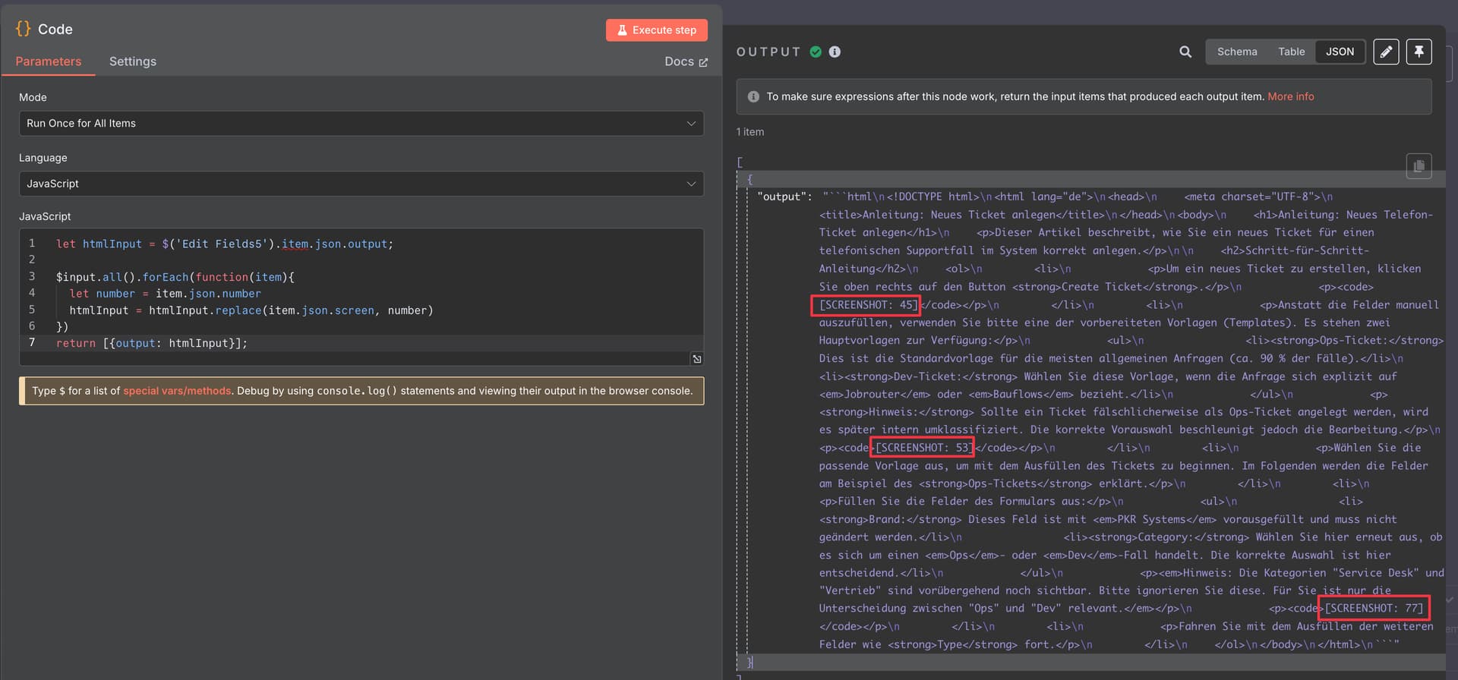Click the Code node title
This screenshot has width=1458, height=680.
pyautogui.click(x=55, y=29)
